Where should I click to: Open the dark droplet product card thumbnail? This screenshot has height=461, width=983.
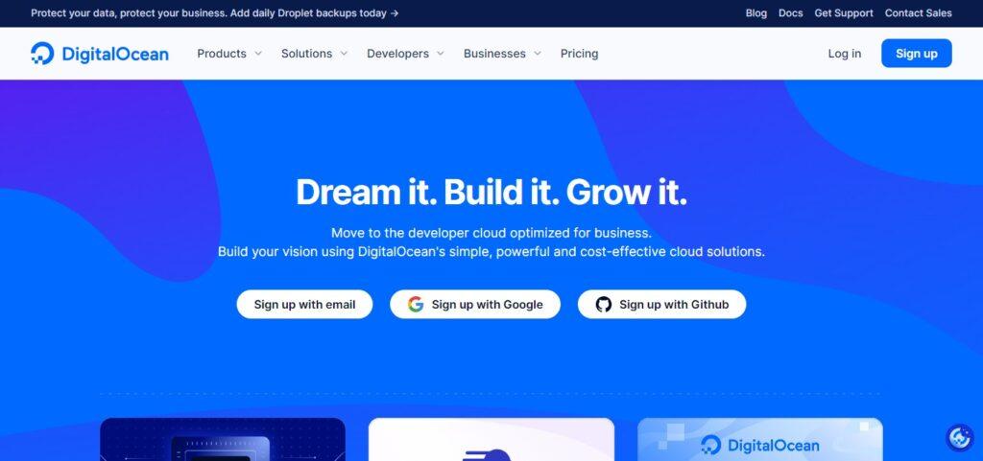pos(223,440)
